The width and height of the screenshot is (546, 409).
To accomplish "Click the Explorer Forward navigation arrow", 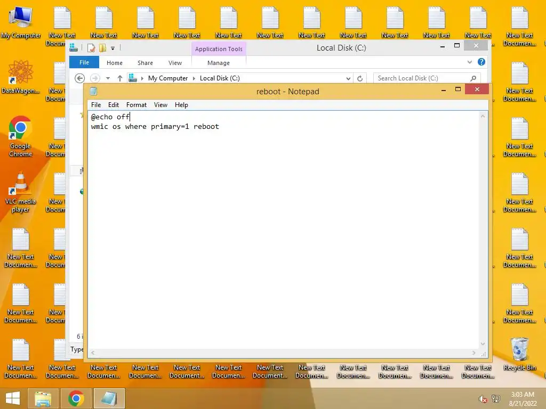I will [x=95, y=78].
